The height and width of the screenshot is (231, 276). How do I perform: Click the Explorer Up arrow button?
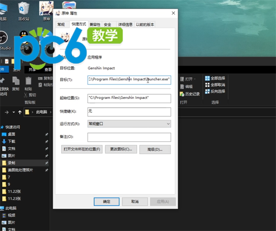tap(20, 112)
